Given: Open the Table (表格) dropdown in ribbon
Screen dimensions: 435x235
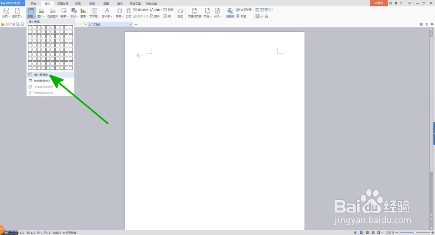Looking at the screenshot, I should click(x=31, y=13).
